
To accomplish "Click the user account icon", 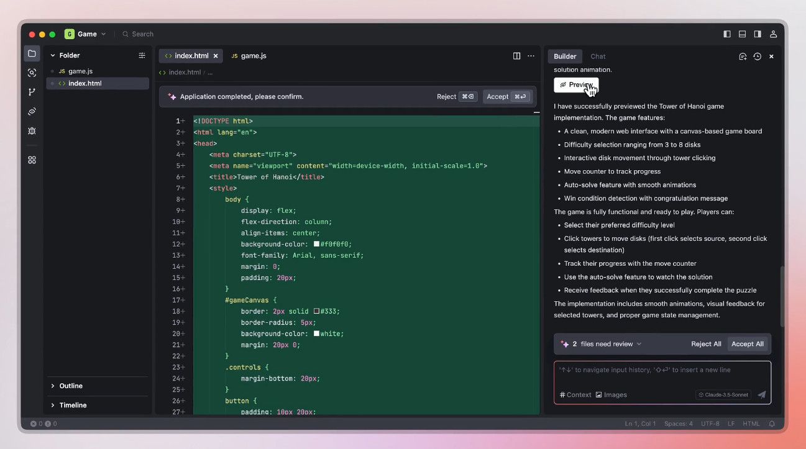I will point(773,34).
